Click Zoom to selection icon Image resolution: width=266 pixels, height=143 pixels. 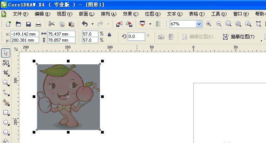coord(228,24)
